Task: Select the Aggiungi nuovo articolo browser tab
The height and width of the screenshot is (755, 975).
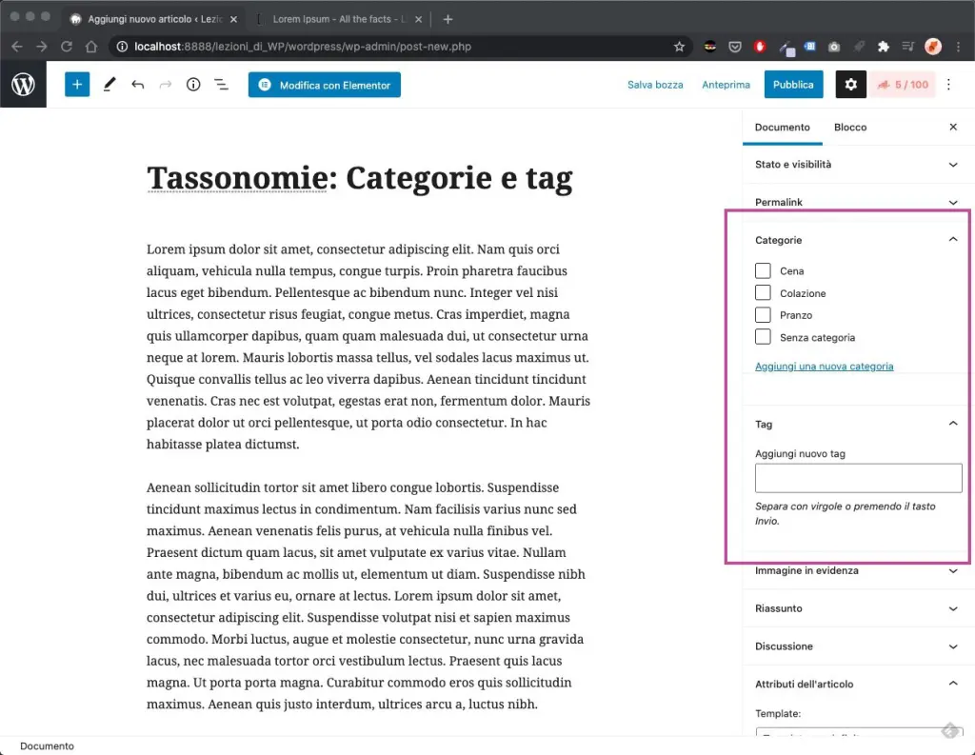Action: [x=154, y=19]
